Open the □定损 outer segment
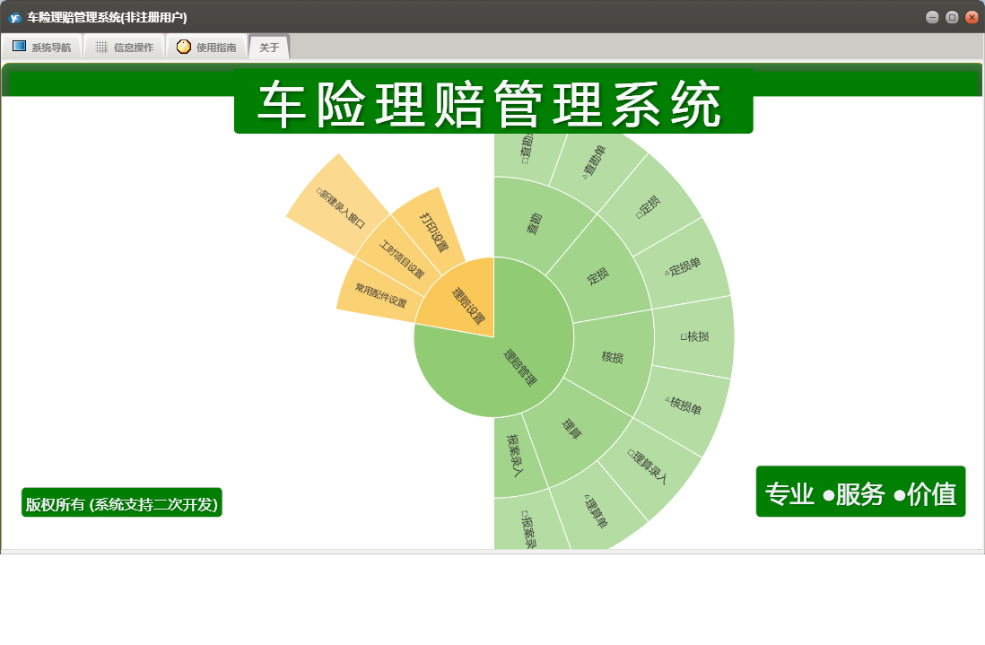Viewport: 985px width, 645px height. (x=649, y=206)
